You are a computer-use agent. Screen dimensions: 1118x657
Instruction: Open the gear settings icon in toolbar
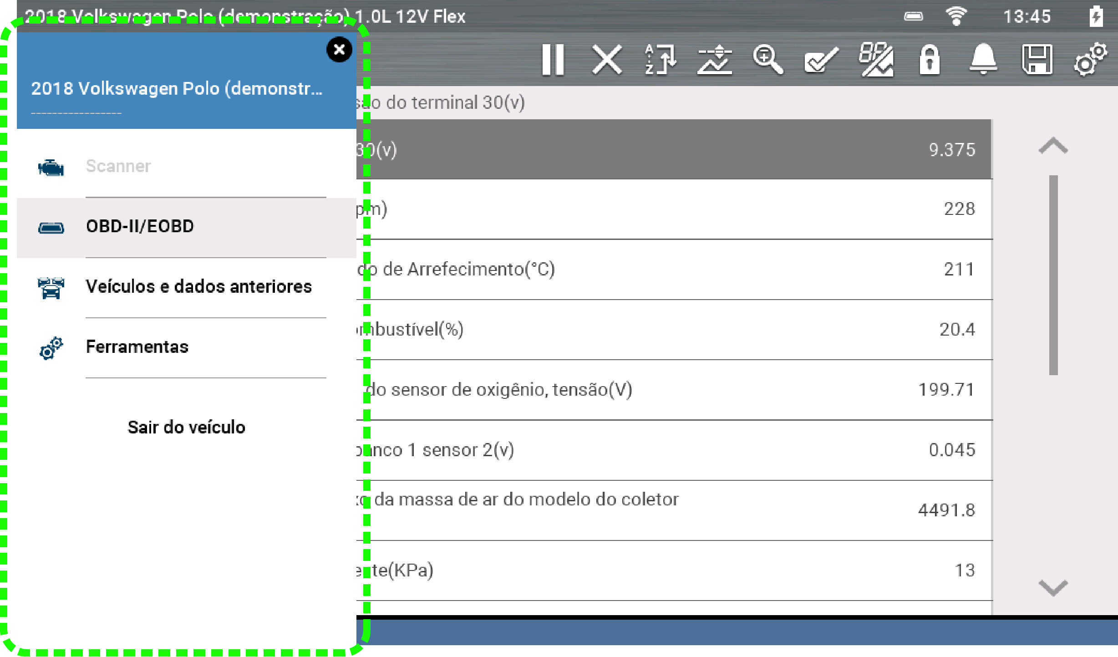click(1090, 60)
